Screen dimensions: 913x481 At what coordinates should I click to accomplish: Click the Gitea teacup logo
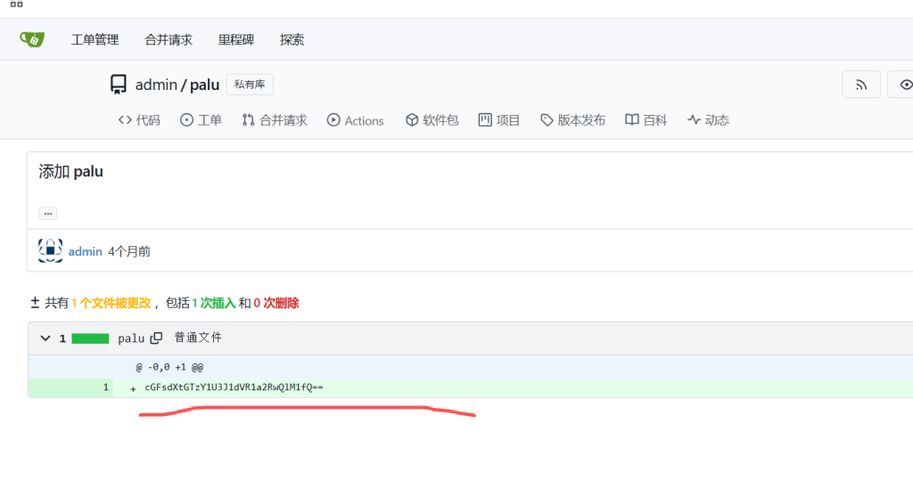pyautogui.click(x=33, y=39)
